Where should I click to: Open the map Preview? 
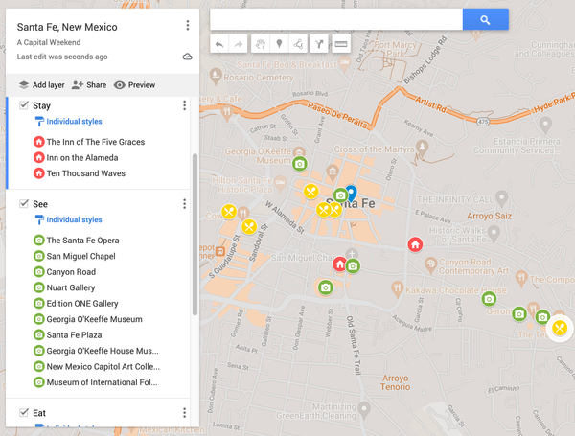click(x=134, y=85)
